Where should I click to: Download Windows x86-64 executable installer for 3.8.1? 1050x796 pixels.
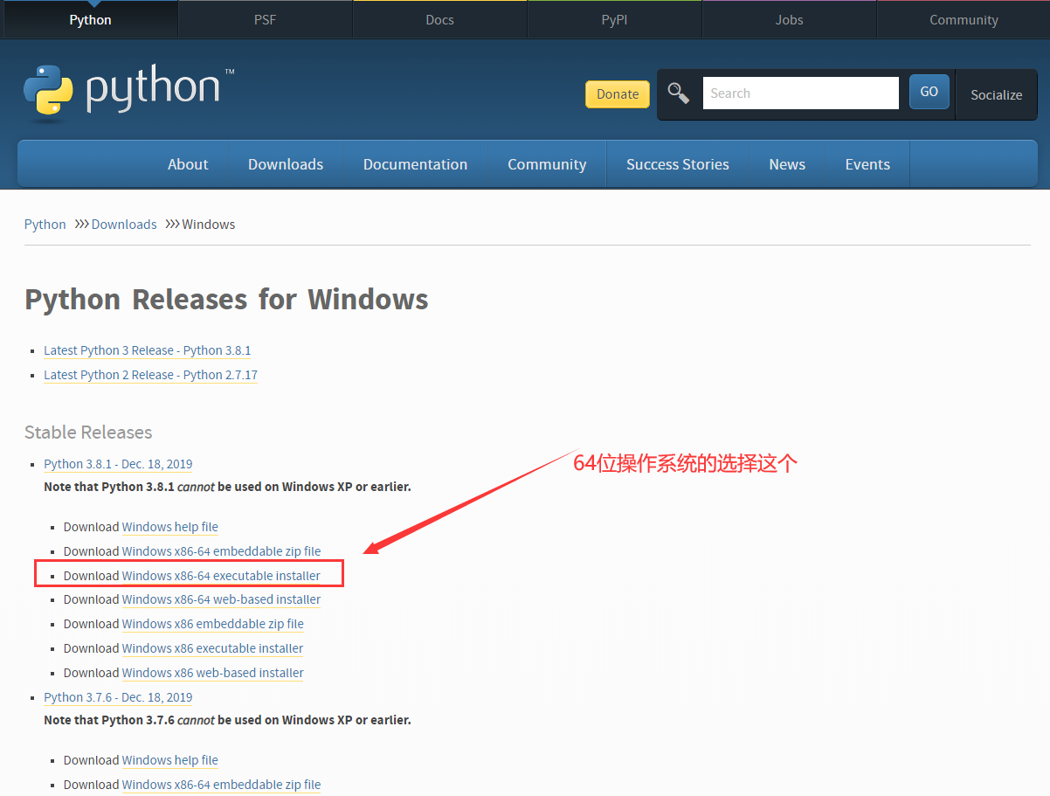pos(221,576)
